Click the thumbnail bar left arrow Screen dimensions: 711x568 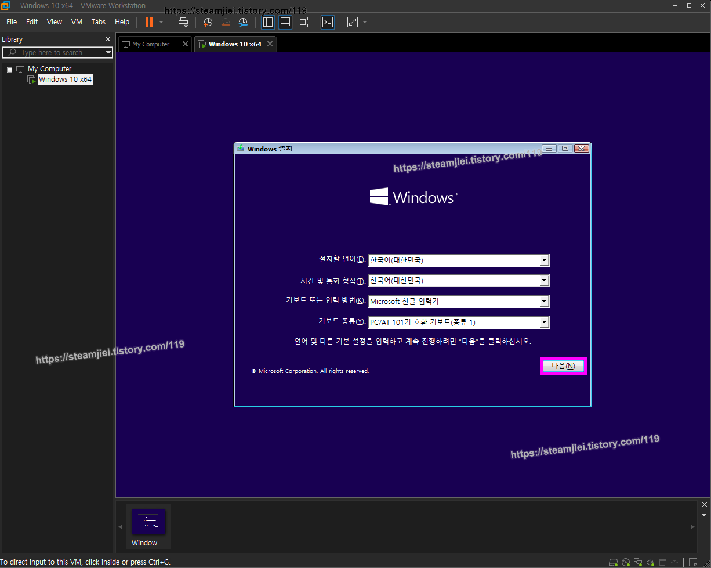(x=121, y=527)
